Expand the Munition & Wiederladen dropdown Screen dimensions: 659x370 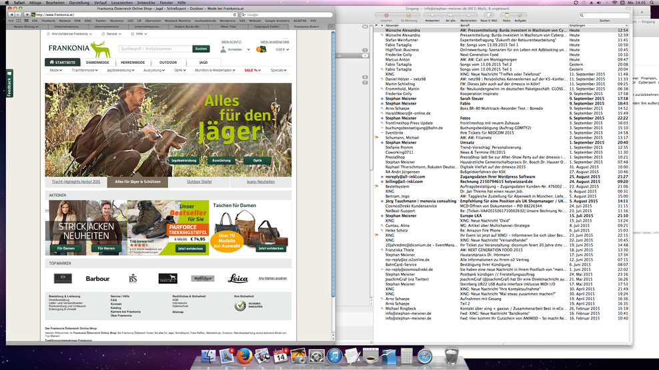(x=215, y=71)
